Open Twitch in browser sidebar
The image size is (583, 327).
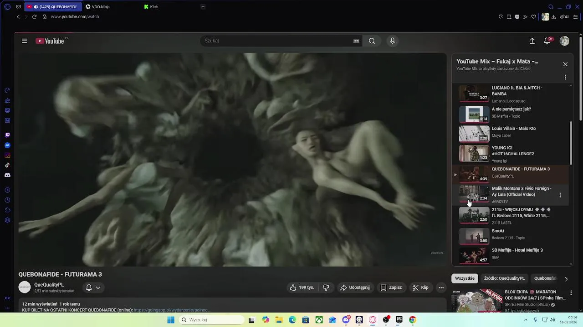pos(7,135)
